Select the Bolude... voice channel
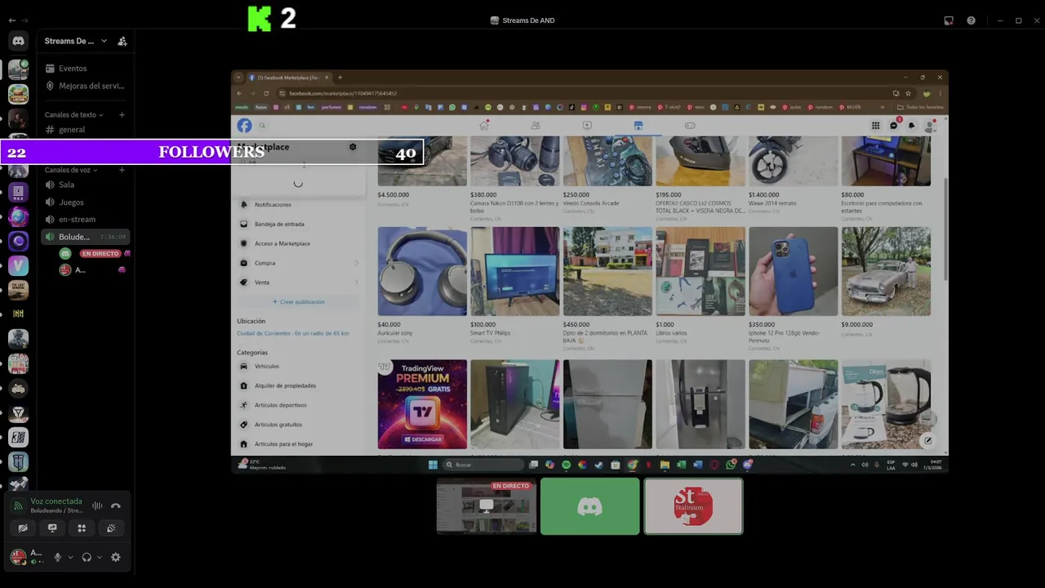The height and width of the screenshot is (588, 1045). [85, 237]
